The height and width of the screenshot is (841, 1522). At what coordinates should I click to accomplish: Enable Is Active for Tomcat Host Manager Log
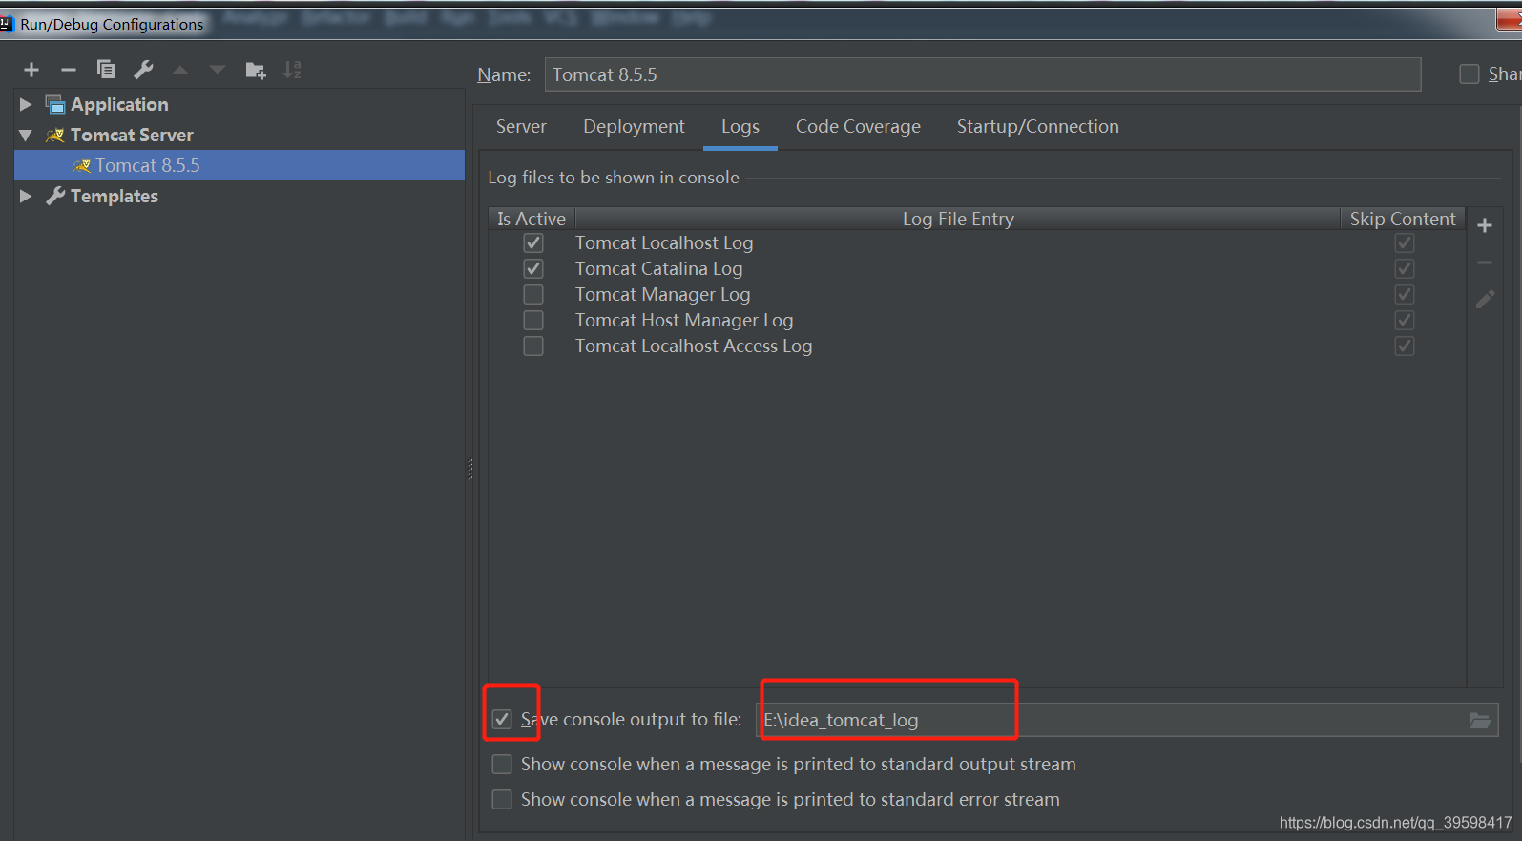[533, 320]
